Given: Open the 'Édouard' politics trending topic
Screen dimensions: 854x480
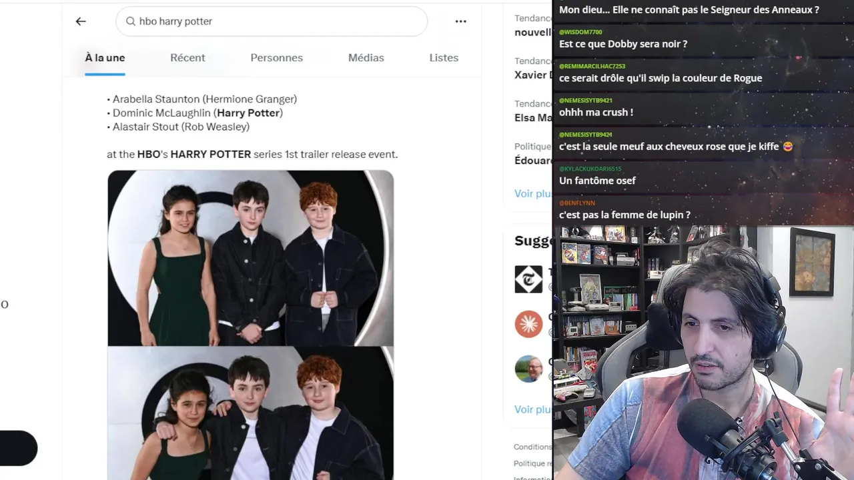Looking at the screenshot, I should (533, 161).
